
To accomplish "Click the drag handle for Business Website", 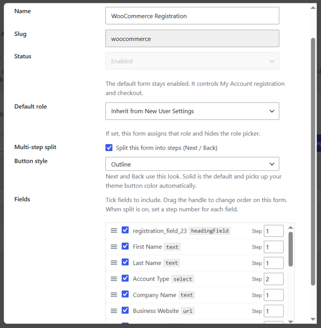I will click(114, 311).
